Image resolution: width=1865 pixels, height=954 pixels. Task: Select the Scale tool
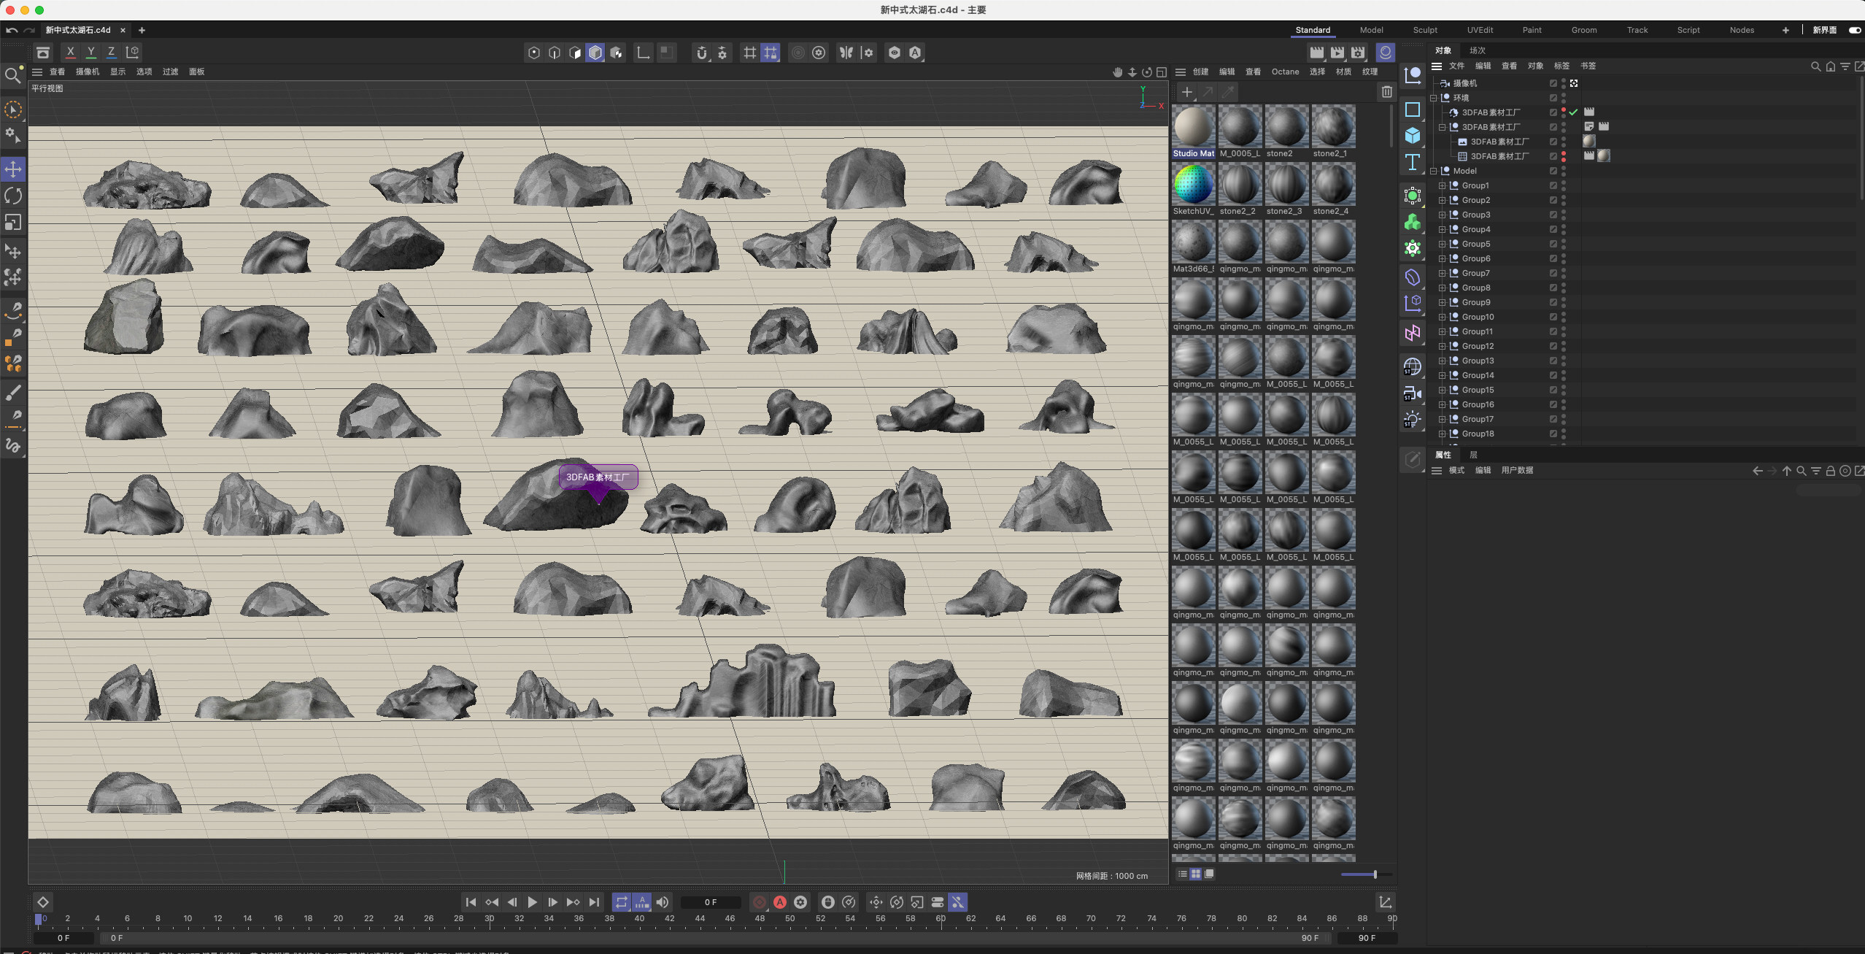[12, 223]
